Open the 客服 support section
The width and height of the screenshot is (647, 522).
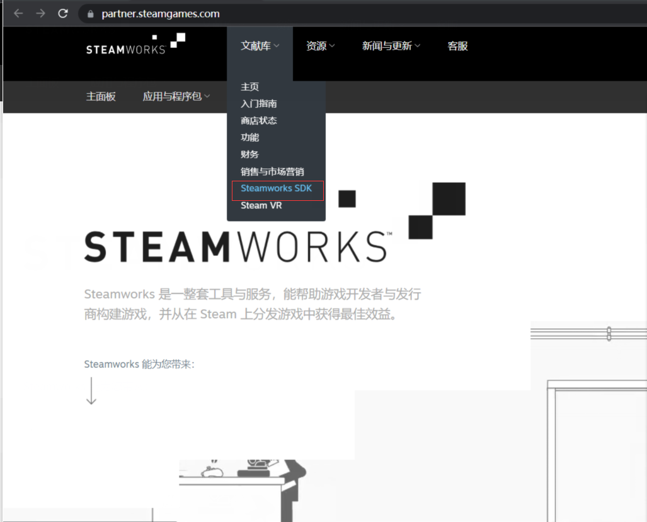tap(457, 45)
